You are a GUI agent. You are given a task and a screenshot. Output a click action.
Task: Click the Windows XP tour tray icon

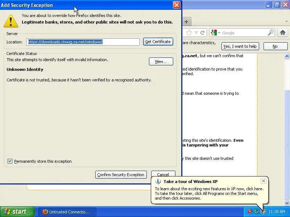(263, 212)
